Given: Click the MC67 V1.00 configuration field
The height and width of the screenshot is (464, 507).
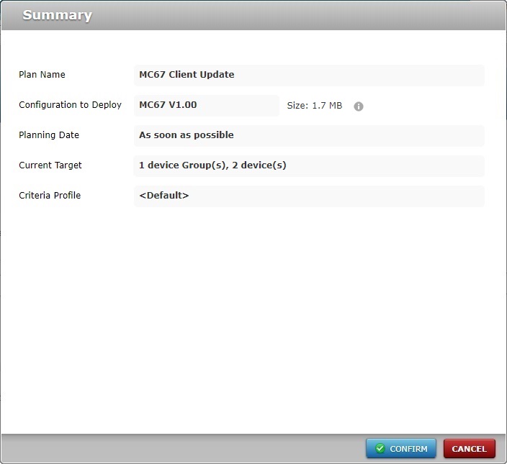Looking at the screenshot, I should coord(206,105).
